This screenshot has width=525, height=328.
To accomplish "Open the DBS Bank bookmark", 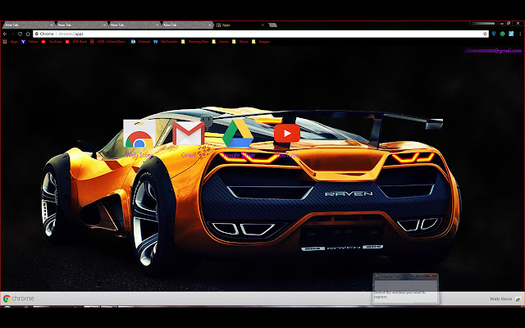I will click(x=76, y=42).
